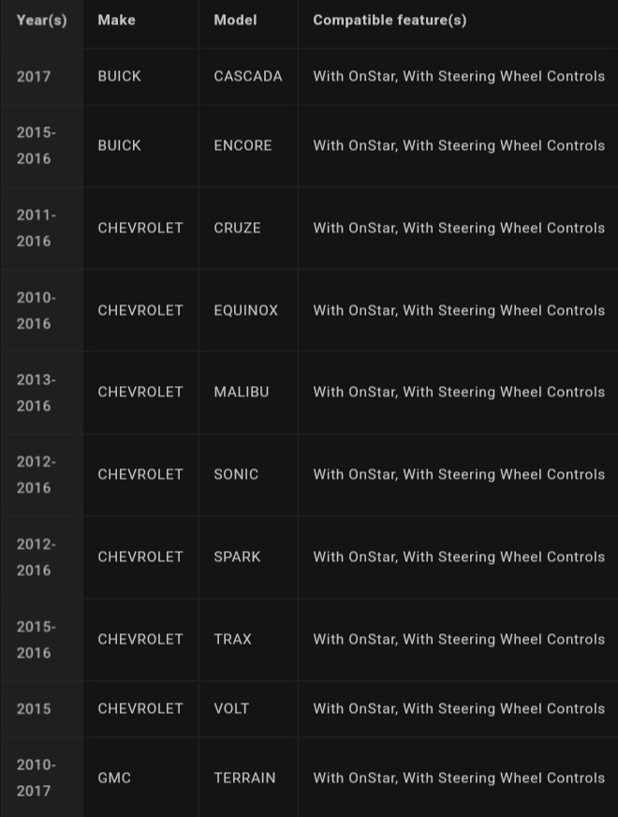Select the 2010-2017 year cell
618x817 pixels.
pos(36,778)
